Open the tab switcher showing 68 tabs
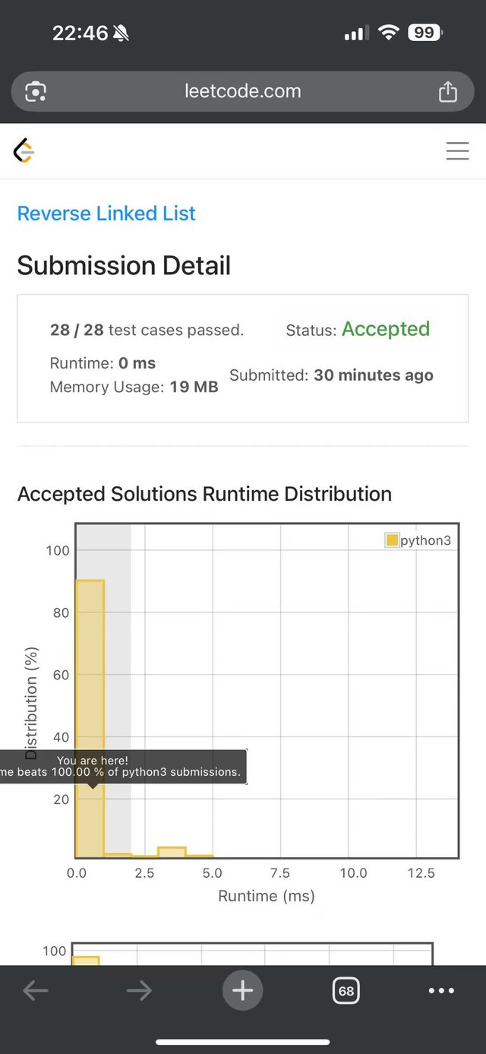The height and width of the screenshot is (1054, 486). point(346,990)
